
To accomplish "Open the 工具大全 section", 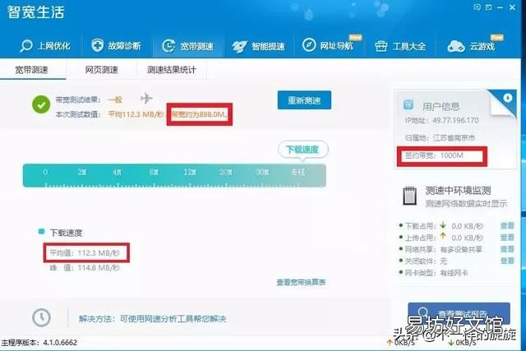I will 400,46.
